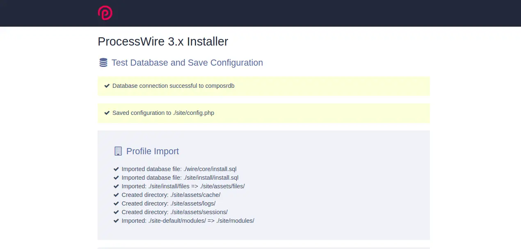
Task: Click the checkmark next to ./site/assets/sessions/ line
Action: (117, 212)
